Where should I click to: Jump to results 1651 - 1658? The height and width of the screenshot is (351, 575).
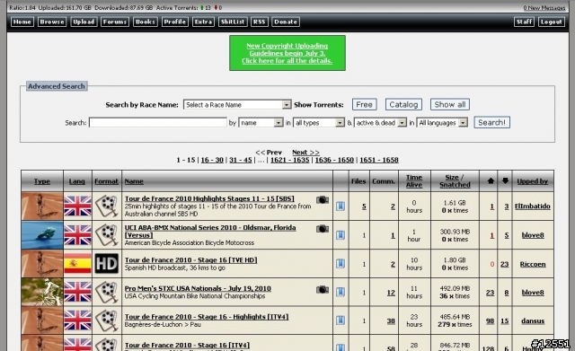[379, 160]
